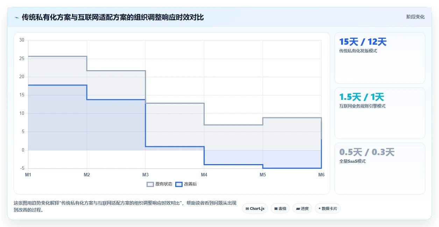The width and height of the screenshot is (439, 227).
Task: Click the Chart.js tag's small icon
Action: pos(247,208)
